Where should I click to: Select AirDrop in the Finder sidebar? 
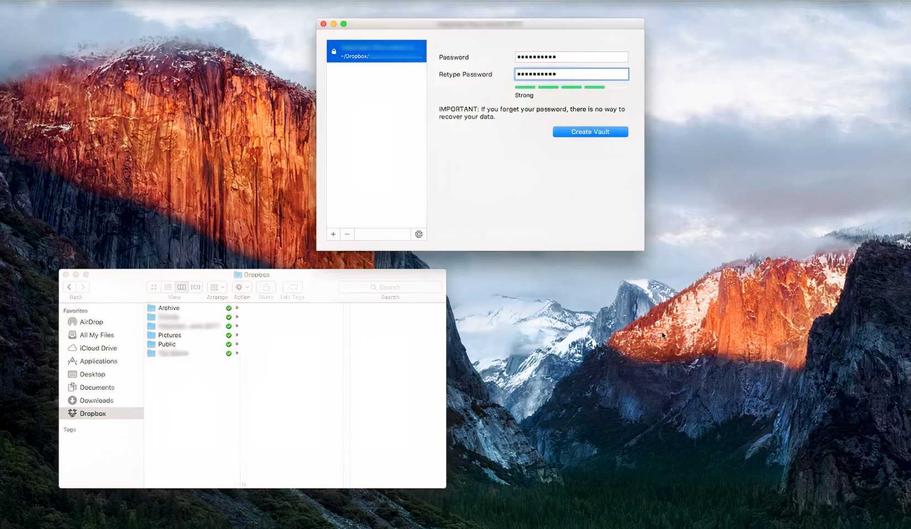coord(91,322)
